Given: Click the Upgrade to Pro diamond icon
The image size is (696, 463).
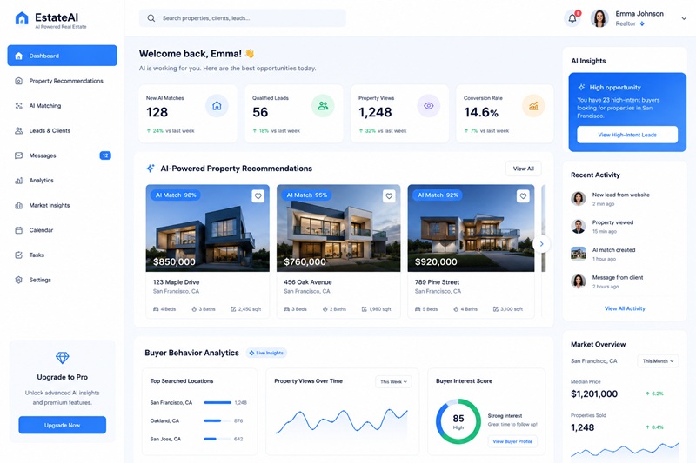Looking at the screenshot, I should pyautogui.click(x=62, y=358).
